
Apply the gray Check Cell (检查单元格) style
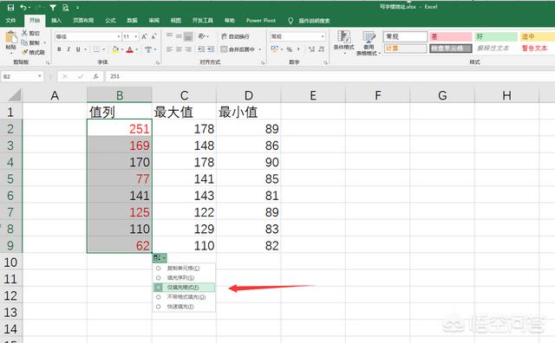(x=451, y=49)
